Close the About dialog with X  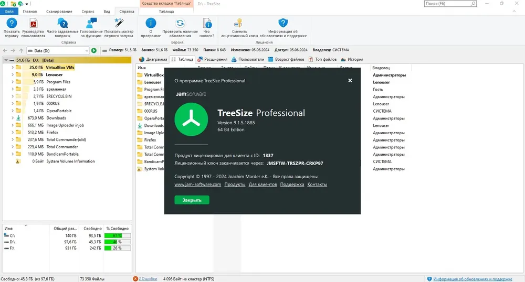tap(350, 81)
